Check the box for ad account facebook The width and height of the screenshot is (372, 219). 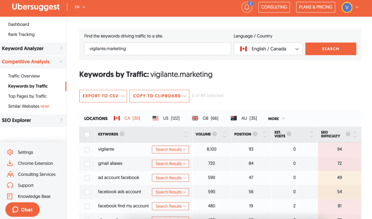(x=87, y=178)
